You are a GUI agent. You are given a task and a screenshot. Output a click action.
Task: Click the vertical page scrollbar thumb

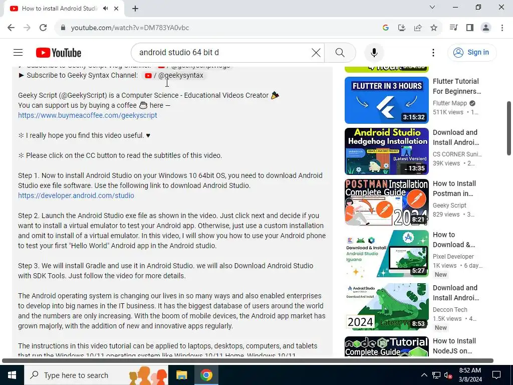coord(509,128)
